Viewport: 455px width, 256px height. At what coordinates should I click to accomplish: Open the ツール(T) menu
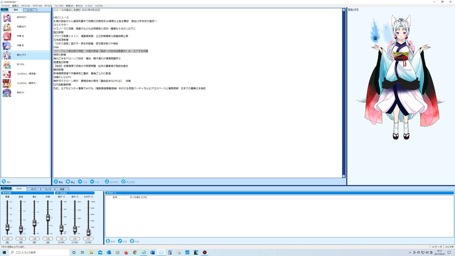pyautogui.click(x=89, y=6)
